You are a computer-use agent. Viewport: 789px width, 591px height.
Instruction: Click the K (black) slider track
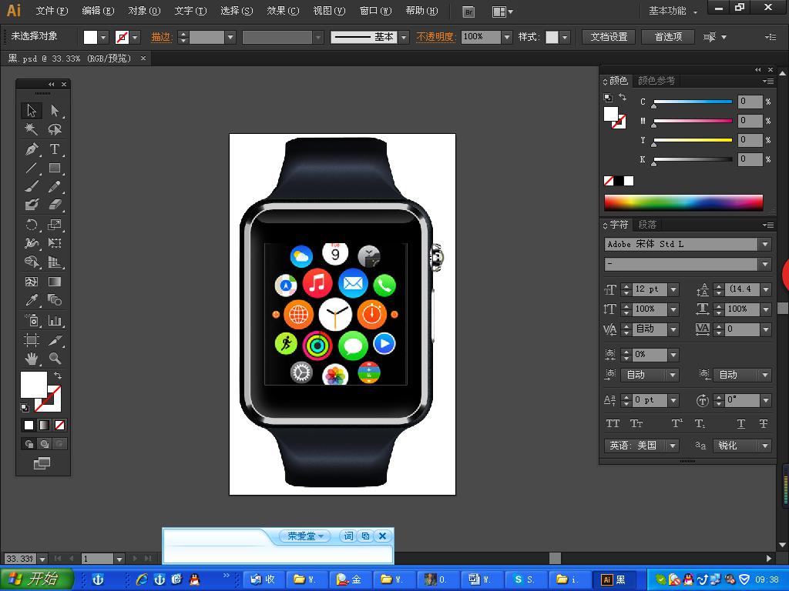pos(693,160)
